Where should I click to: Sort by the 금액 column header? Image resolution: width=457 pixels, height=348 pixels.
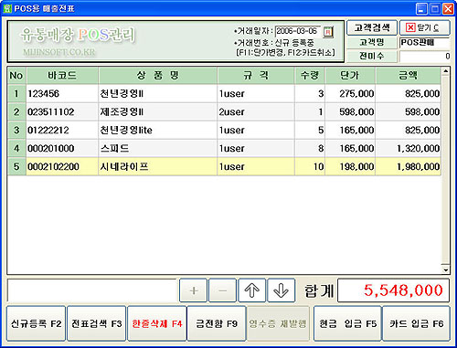tap(409, 76)
